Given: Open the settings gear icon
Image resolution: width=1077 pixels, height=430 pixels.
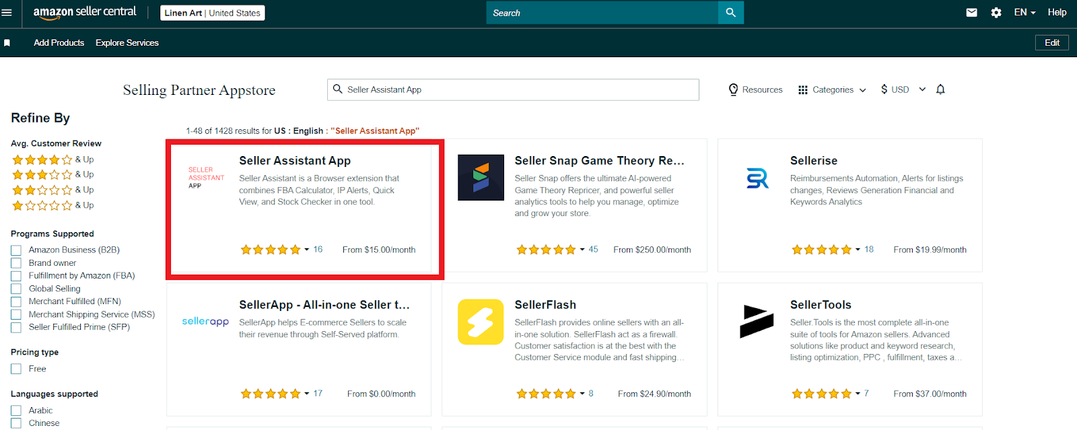Looking at the screenshot, I should point(996,12).
